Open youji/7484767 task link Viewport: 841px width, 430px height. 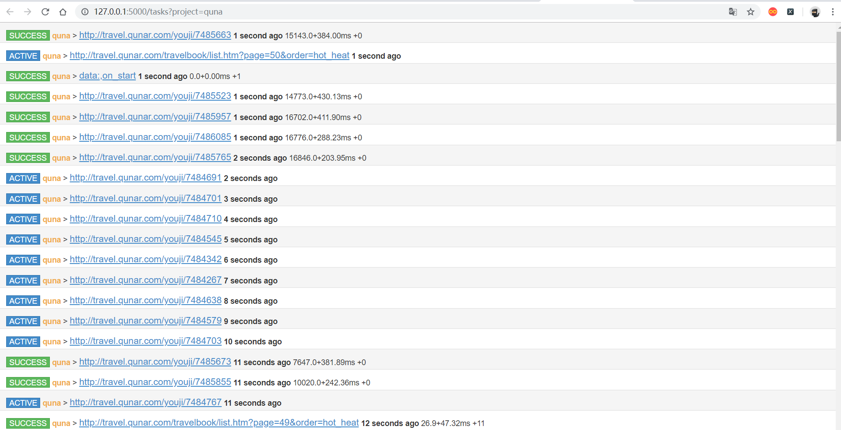point(146,402)
